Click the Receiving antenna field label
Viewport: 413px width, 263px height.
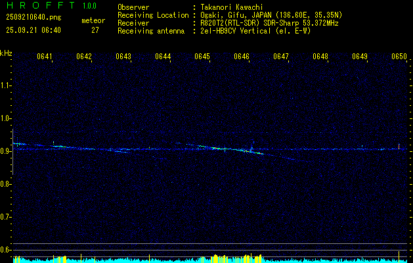(x=151, y=31)
